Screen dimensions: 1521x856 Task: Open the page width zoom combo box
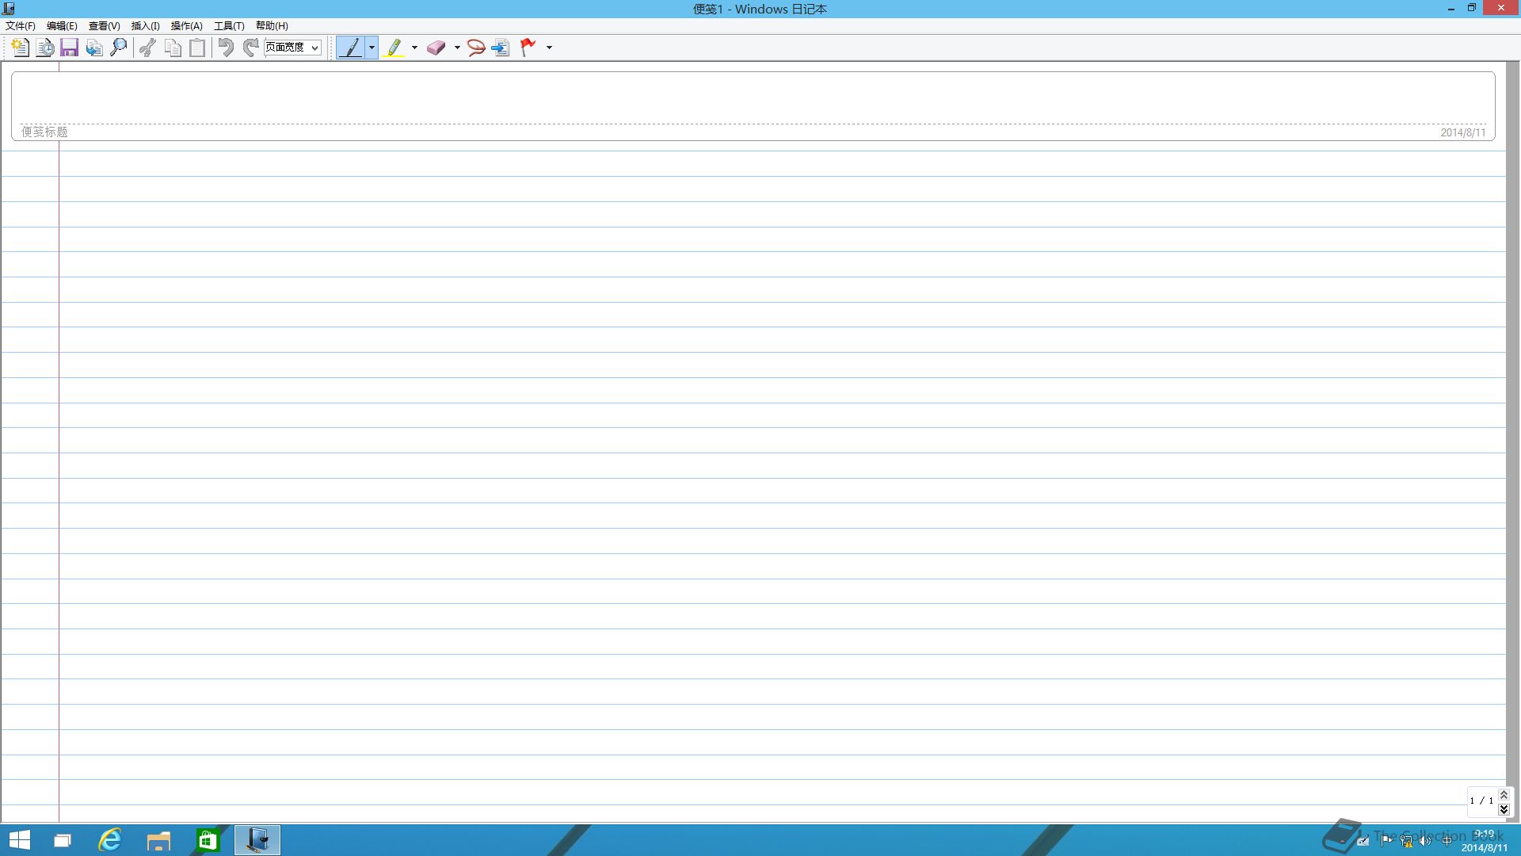(292, 48)
